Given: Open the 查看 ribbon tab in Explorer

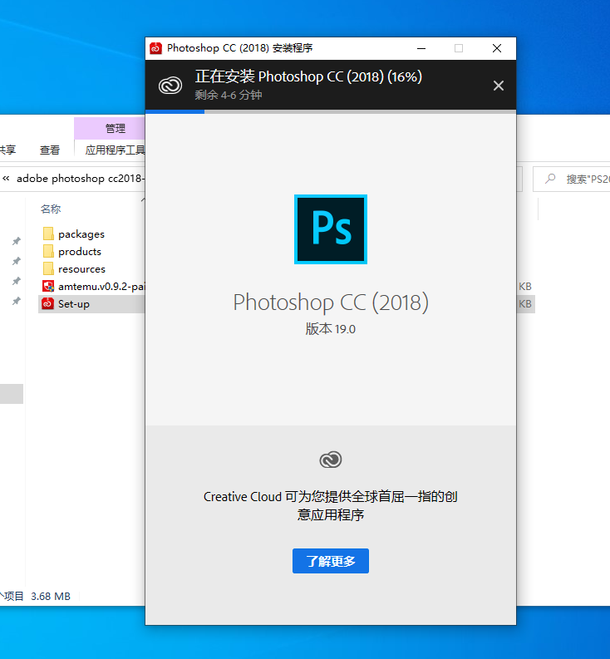Looking at the screenshot, I should [50, 150].
